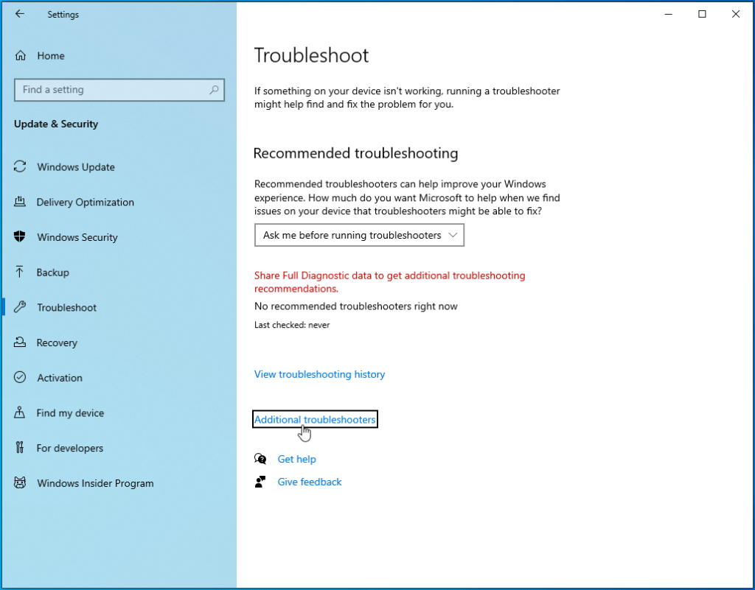Select the Windows Update sync icon
755x590 pixels.
point(20,167)
